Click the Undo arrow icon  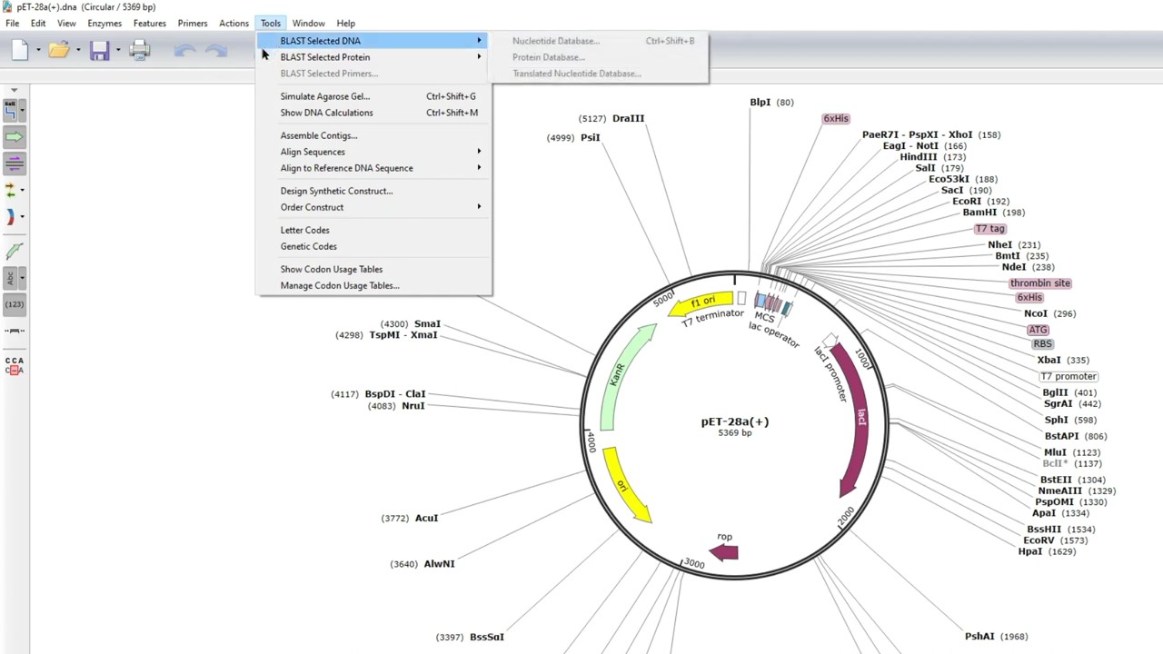point(184,51)
